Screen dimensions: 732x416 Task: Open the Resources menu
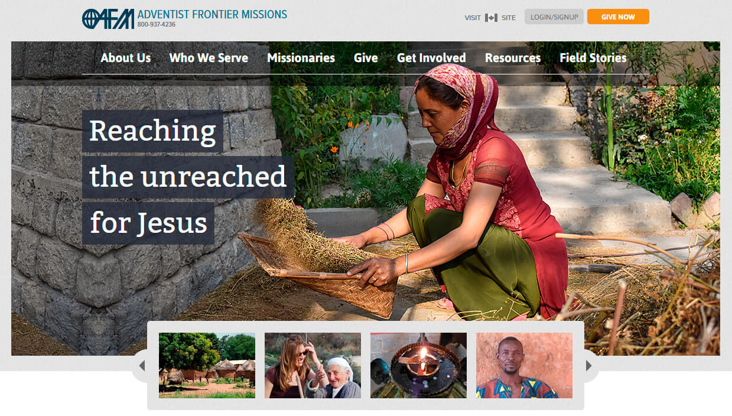513,58
